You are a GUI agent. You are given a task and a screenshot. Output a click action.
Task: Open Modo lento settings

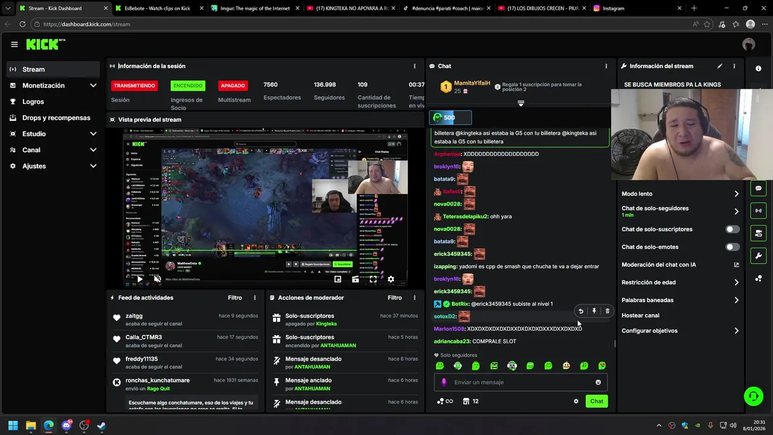[x=681, y=194]
